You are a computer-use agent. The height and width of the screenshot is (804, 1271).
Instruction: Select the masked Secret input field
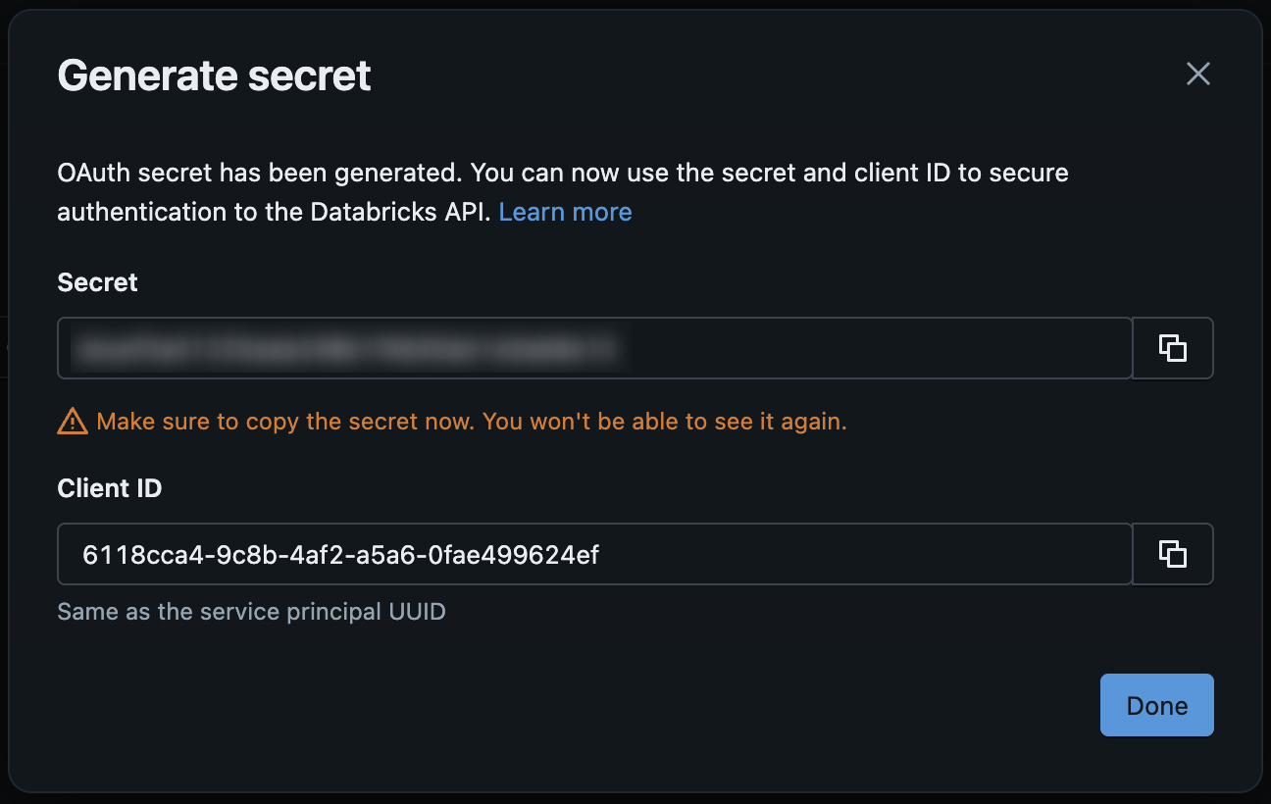tap(595, 348)
